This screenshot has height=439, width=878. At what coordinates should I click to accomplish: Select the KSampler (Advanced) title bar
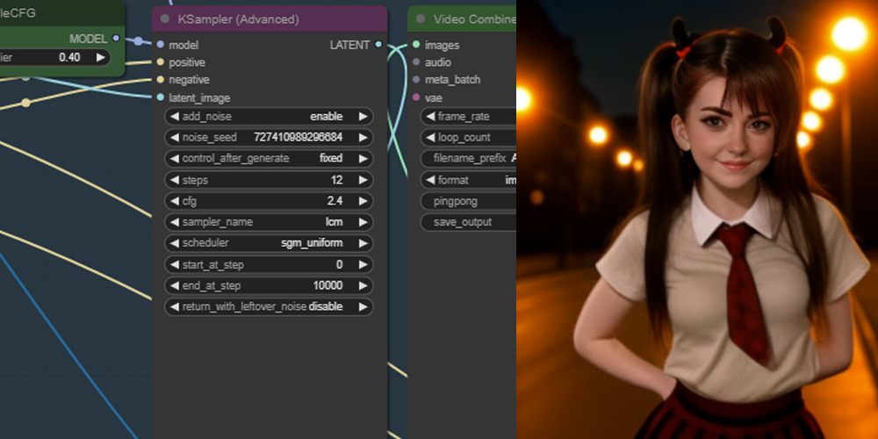[x=270, y=19]
